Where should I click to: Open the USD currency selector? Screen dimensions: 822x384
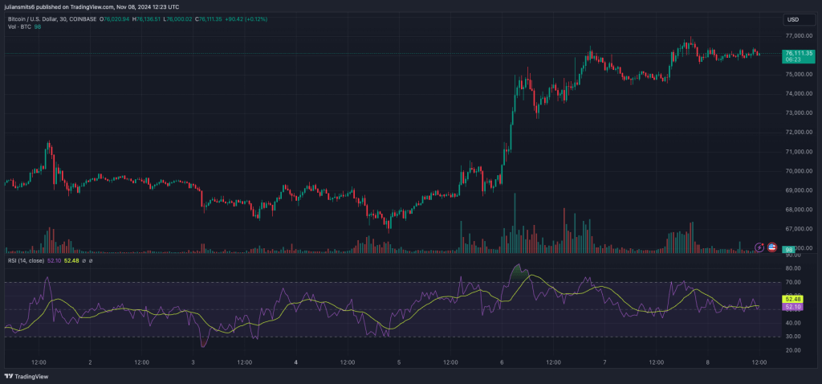click(793, 19)
